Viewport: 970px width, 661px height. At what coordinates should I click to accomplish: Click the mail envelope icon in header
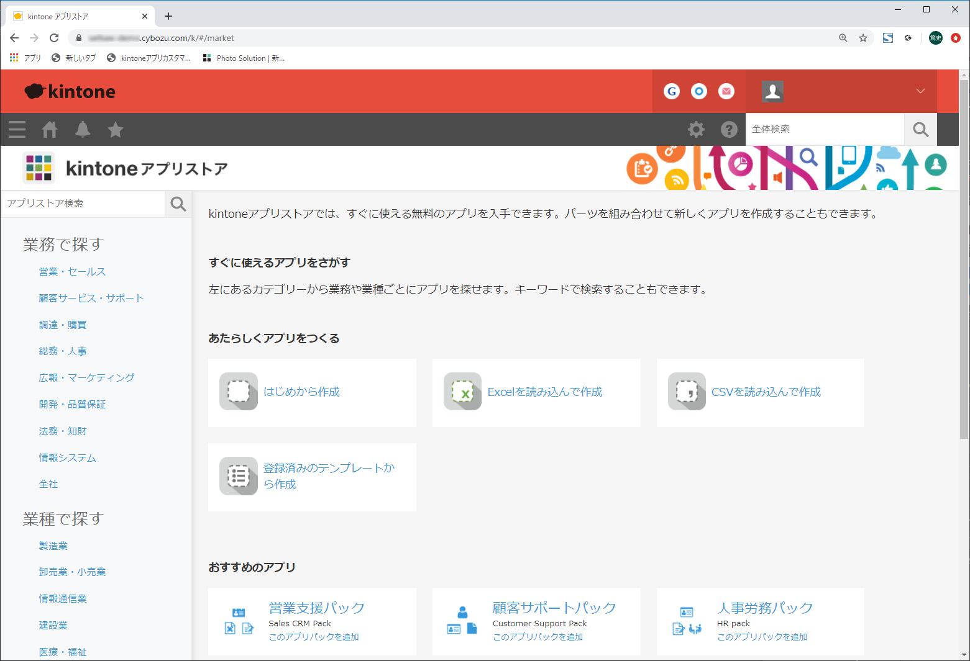point(726,91)
